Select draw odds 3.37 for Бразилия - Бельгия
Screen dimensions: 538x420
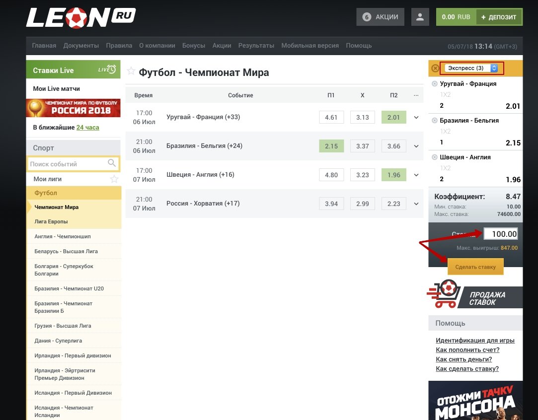pyautogui.click(x=362, y=146)
